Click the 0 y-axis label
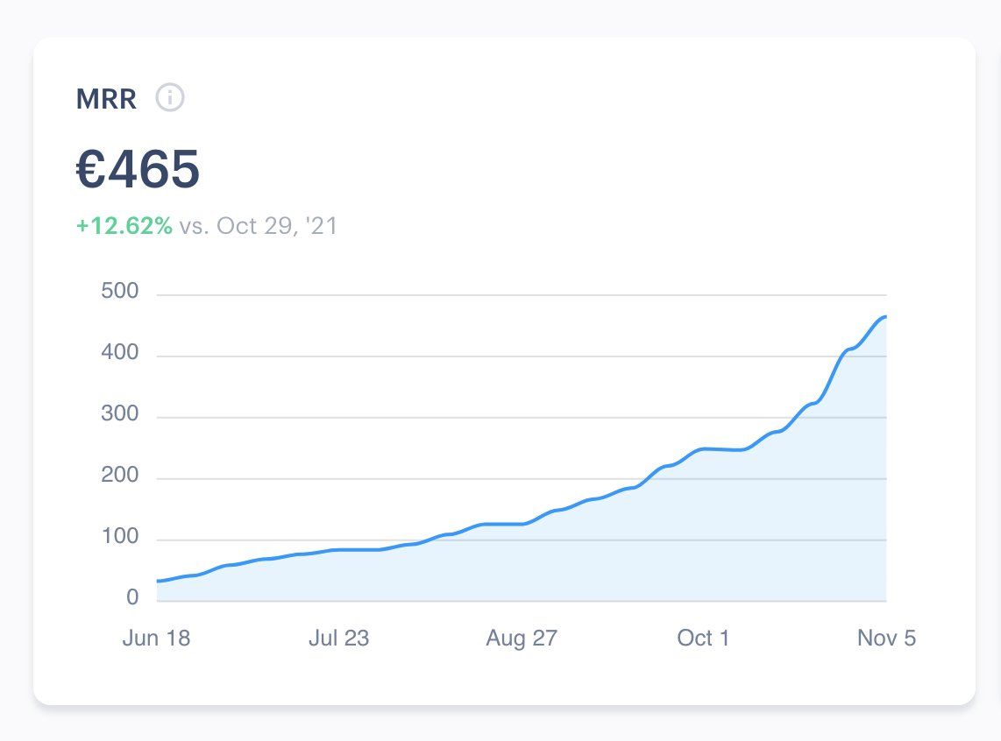This screenshot has width=1001, height=741. tap(132, 597)
